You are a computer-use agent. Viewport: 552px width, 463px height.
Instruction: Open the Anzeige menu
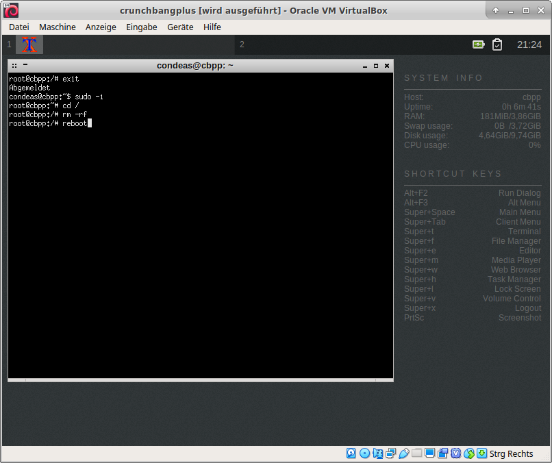point(101,27)
